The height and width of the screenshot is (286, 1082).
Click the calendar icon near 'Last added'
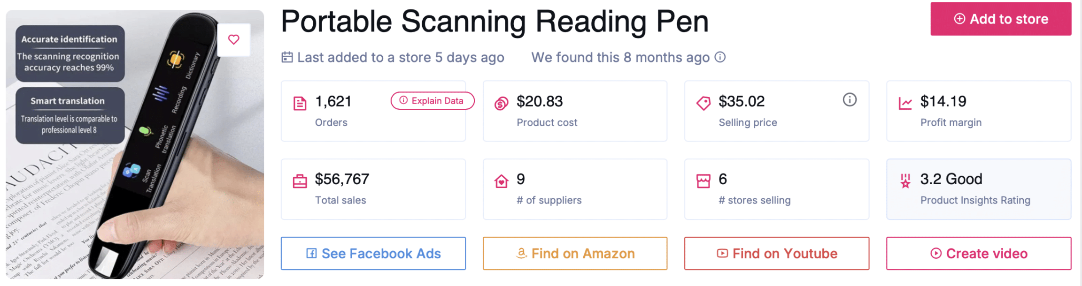pyautogui.click(x=287, y=57)
